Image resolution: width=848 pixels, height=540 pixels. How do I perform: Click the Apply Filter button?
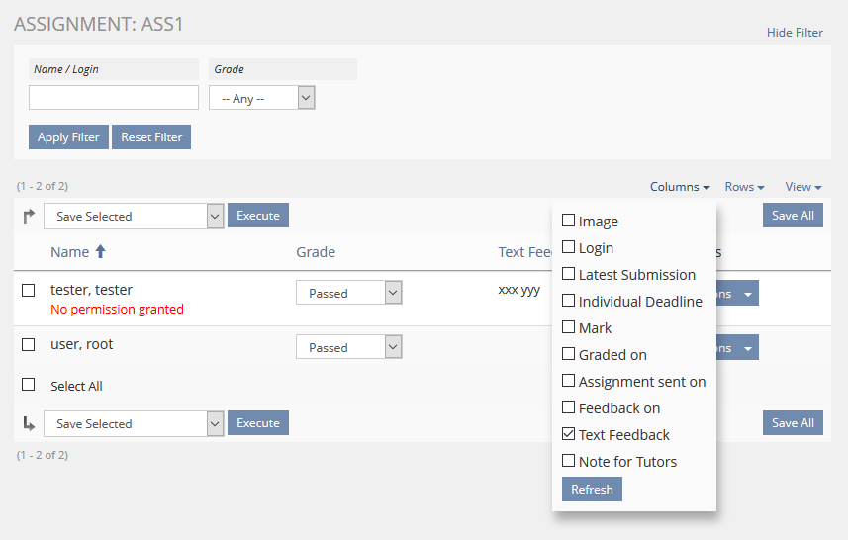coord(68,137)
